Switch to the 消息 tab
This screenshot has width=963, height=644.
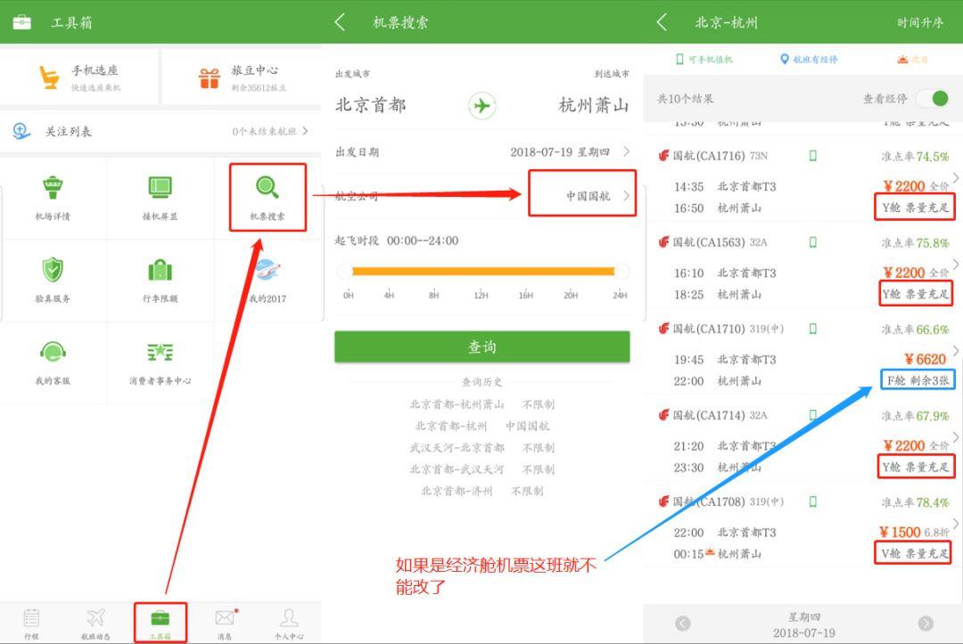click(225, 624)
